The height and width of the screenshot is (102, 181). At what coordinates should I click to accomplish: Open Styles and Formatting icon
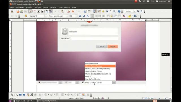(x=26, y=16)
